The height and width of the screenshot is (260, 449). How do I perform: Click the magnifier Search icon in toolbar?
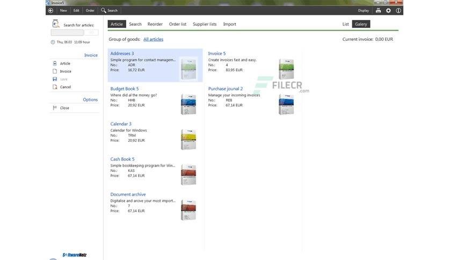pos(103,10)
